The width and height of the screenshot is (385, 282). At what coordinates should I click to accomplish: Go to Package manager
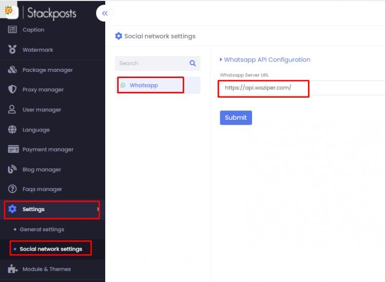52,70
